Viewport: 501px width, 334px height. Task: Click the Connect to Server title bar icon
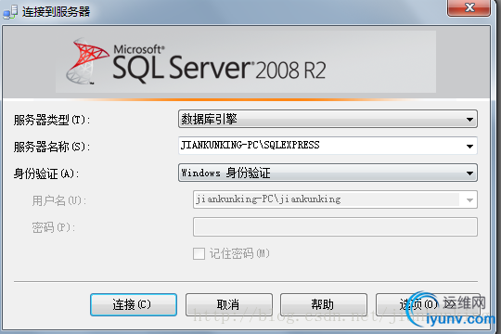[10, 12]
